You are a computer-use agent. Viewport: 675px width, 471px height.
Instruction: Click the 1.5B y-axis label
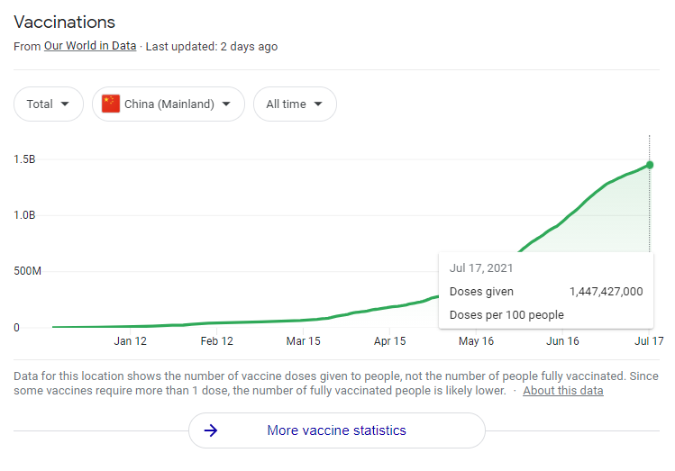[x=24, y=159]
